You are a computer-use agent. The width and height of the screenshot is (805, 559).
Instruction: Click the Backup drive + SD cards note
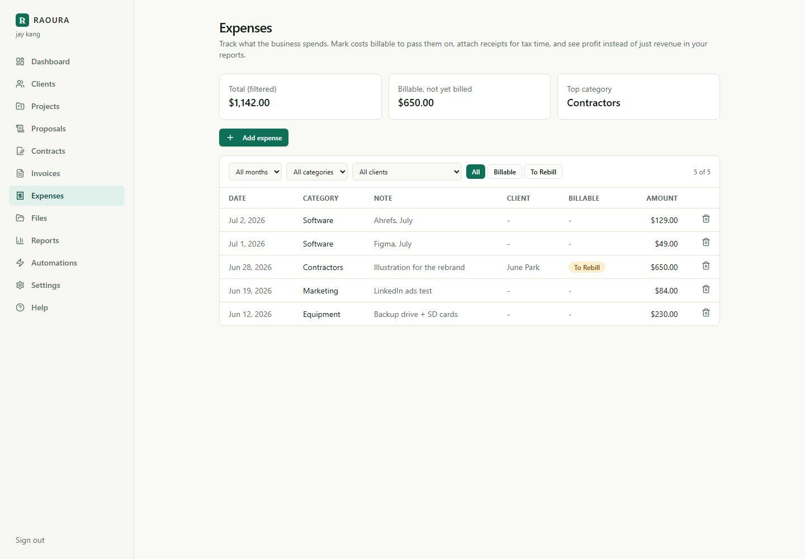(416, 314)
